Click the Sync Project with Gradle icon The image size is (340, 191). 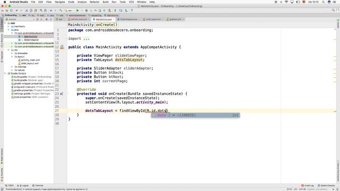click(115, 11)
